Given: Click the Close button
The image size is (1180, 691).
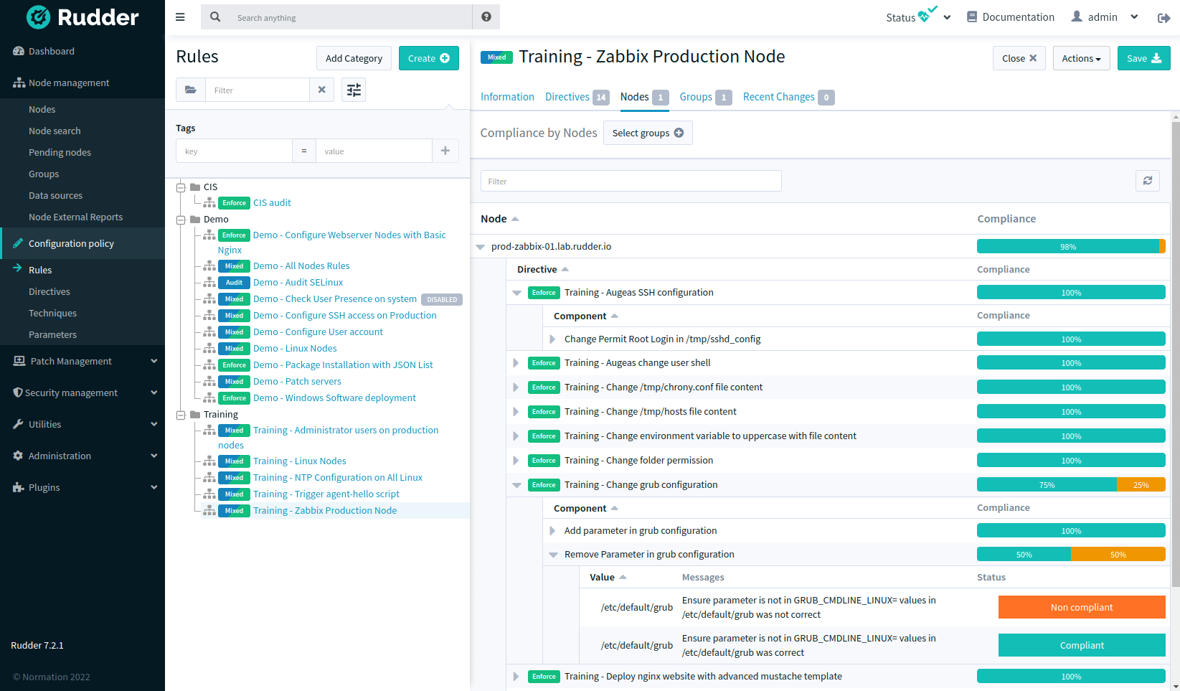Looking at the screenshot, I should coord(1019,58).
